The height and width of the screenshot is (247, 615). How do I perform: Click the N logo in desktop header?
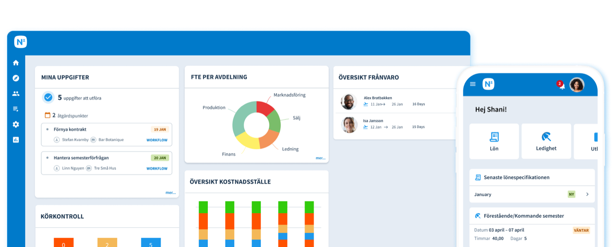(21, 42)
